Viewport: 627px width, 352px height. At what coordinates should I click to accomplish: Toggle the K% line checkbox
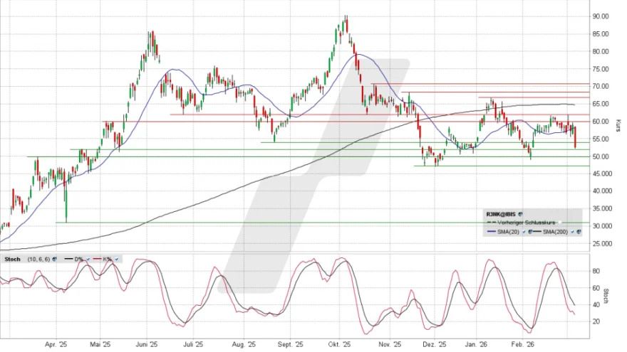115,258
